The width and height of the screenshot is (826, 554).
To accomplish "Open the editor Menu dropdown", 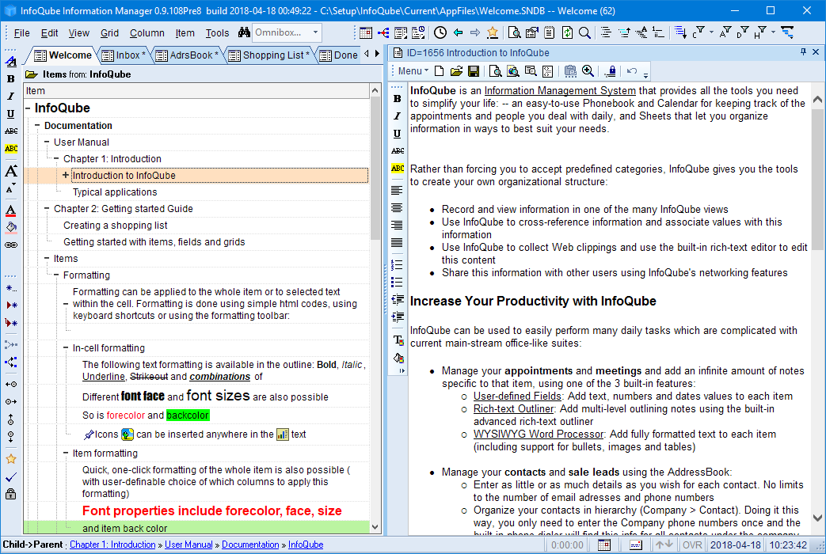I will point(413,71).
